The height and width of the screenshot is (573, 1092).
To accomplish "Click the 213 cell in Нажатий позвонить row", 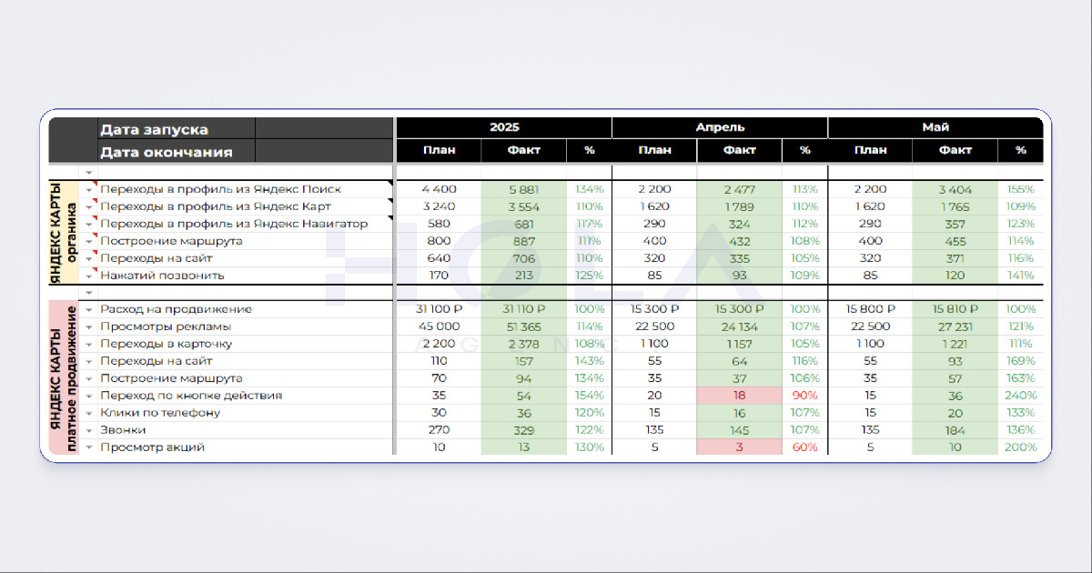I will pos(524,276).
